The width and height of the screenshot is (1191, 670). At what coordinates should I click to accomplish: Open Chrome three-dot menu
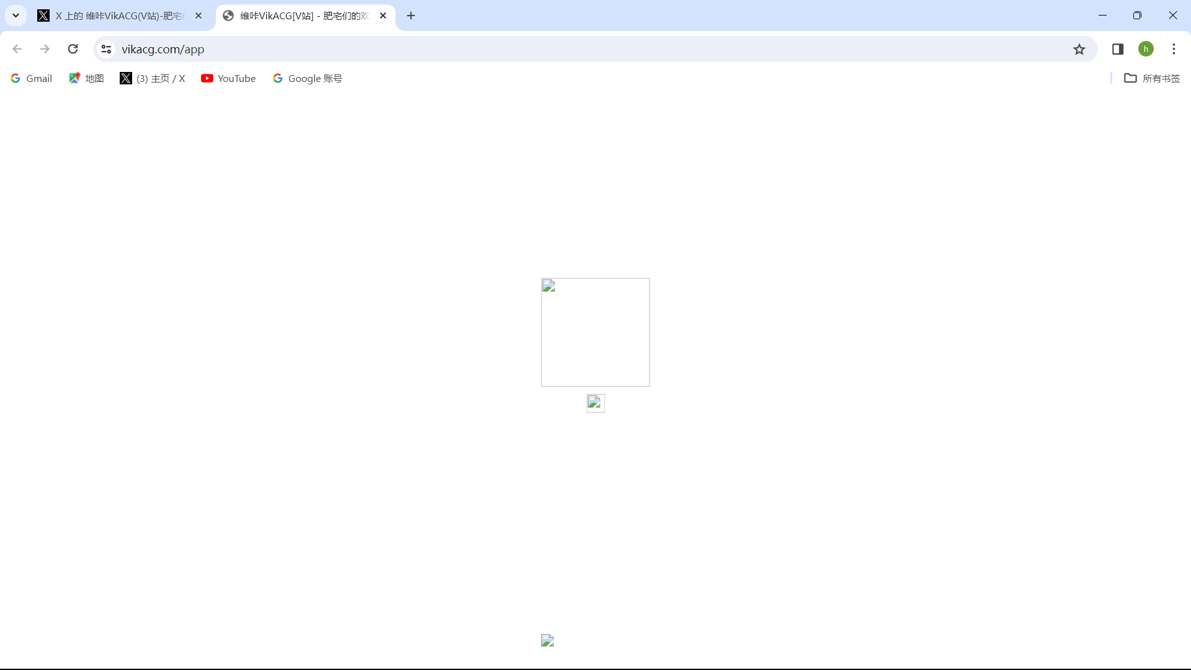coord(1174,49)
